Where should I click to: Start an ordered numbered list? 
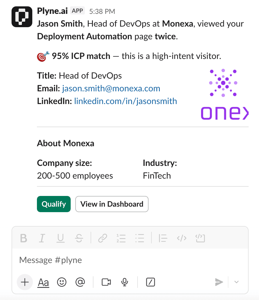click(x=121, y=238)
